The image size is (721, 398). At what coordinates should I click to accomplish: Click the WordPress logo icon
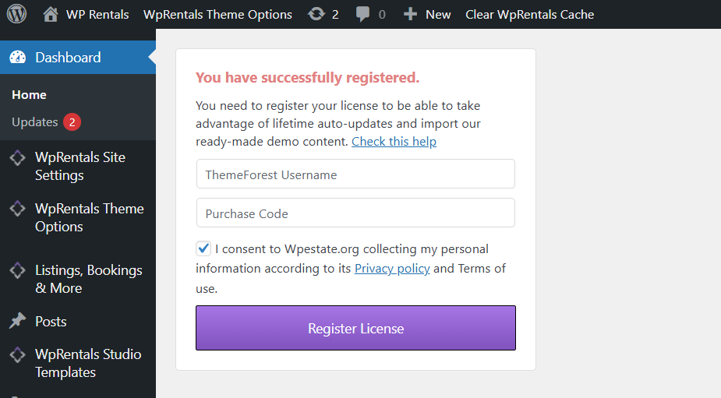(16, 14)
